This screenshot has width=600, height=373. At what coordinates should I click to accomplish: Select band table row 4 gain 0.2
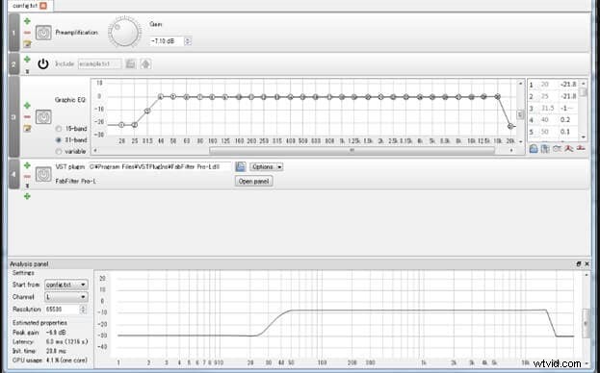[x=565, y=120]
